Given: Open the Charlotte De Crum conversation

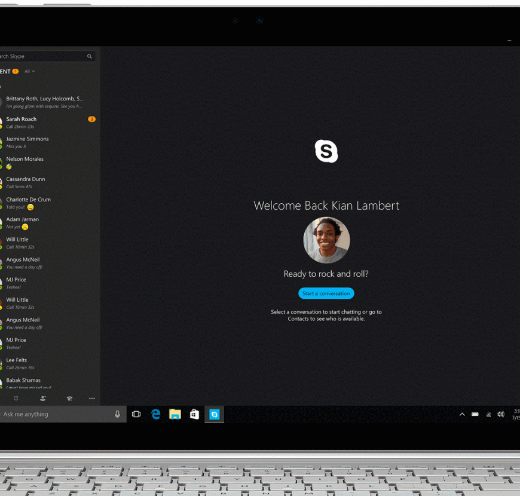Looking at the screenshot, I should click(x=50, y=203).
